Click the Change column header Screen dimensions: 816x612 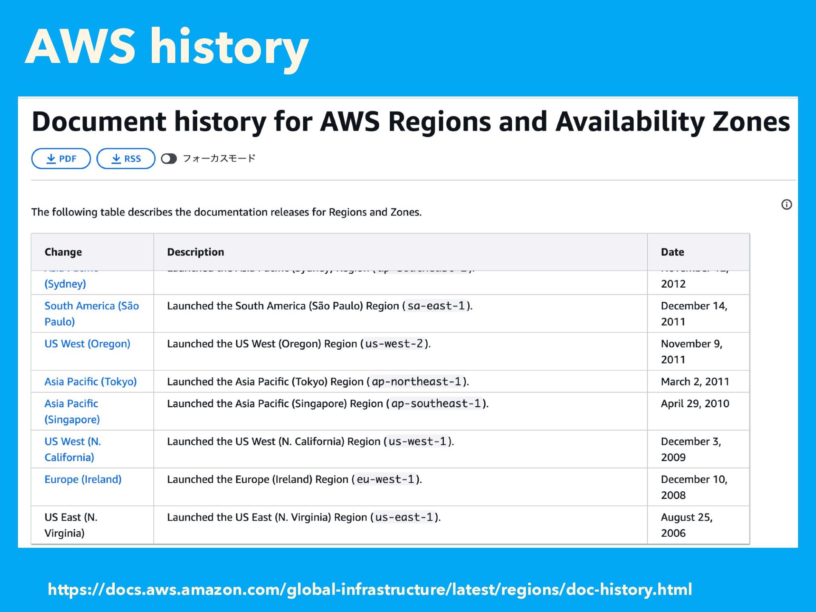63,252
